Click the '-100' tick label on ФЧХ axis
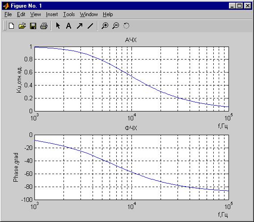The height and width of the screenshot is (222, 254). pyautogui.click(x=27, y=200)
